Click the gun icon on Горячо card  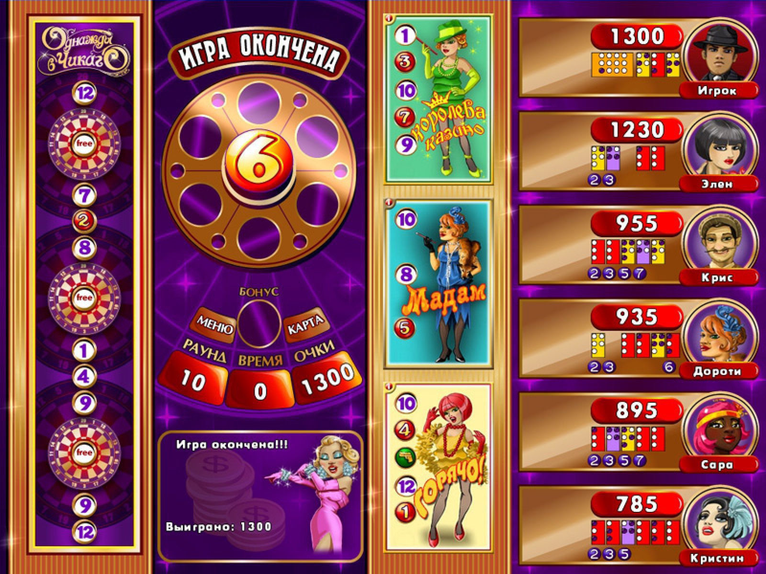tap(406, 457)
